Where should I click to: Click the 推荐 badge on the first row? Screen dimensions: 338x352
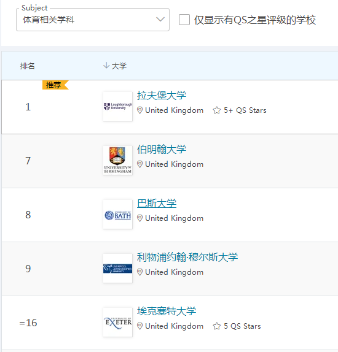pyautogui.click(x=55, y=85)
